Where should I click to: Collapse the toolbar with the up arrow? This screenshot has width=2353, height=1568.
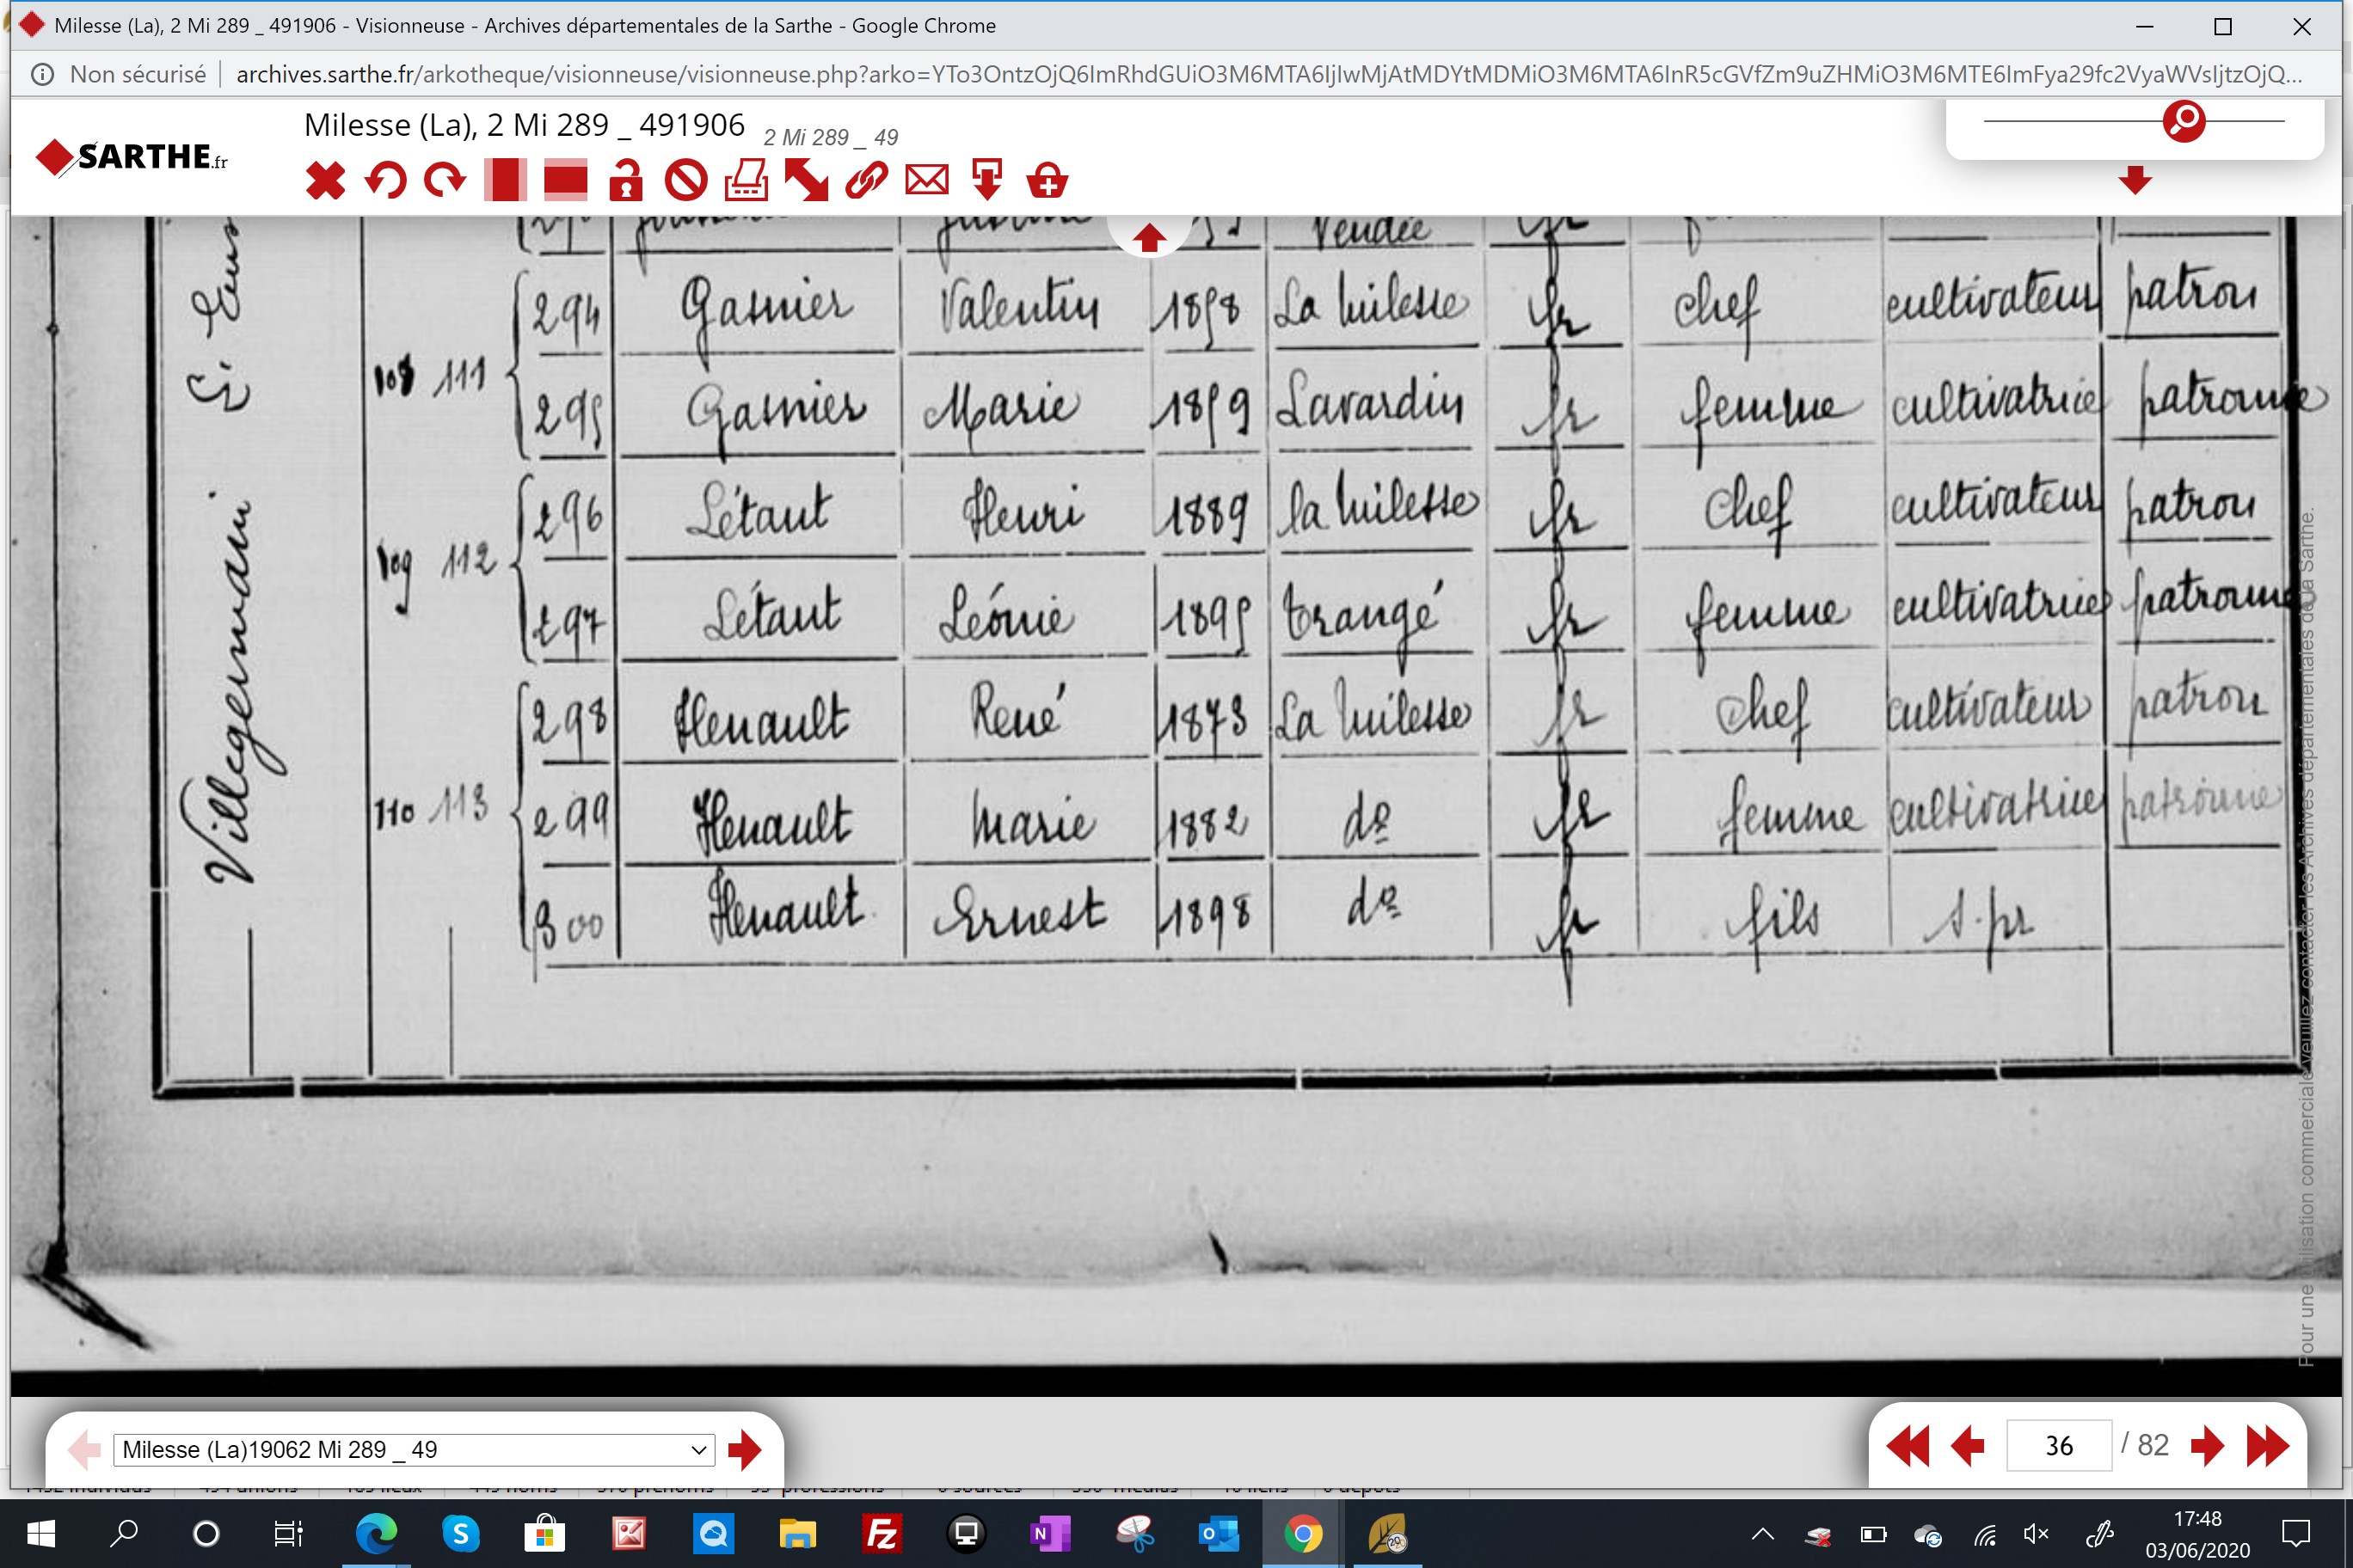point(1148,237)
